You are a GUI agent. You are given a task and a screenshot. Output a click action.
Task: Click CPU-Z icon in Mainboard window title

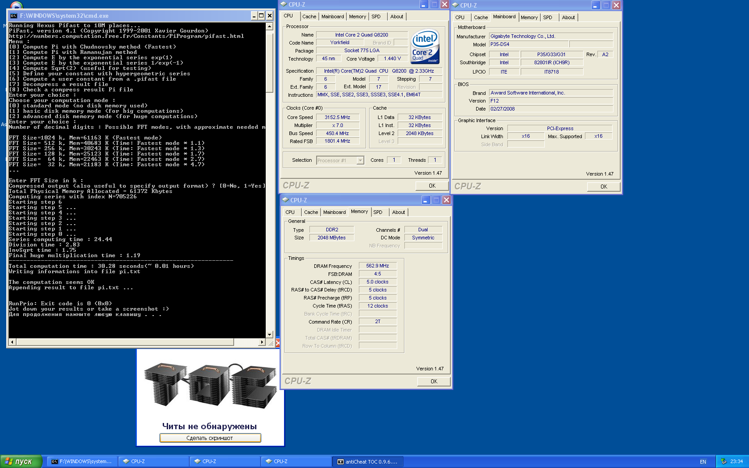pyautogui.click(x=455, y=5)
